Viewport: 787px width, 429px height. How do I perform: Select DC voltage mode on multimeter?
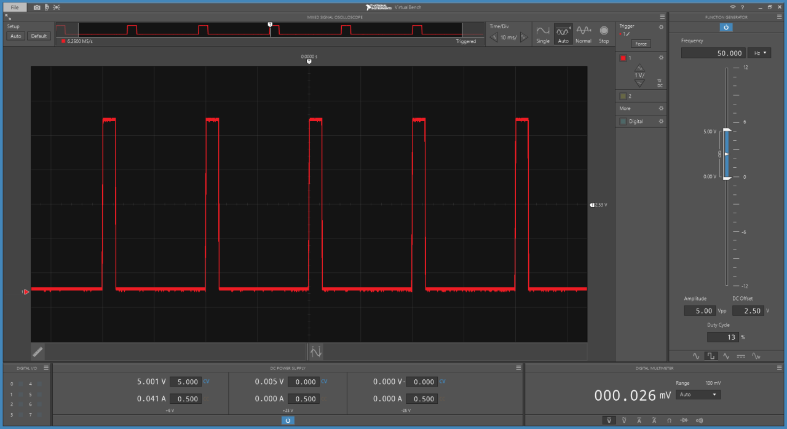tap(609, 420)
